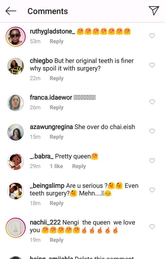View the 1 like on _.babra_'s comment
The width and height of the screenshot is (165, 259).
[x=56, y=166]
